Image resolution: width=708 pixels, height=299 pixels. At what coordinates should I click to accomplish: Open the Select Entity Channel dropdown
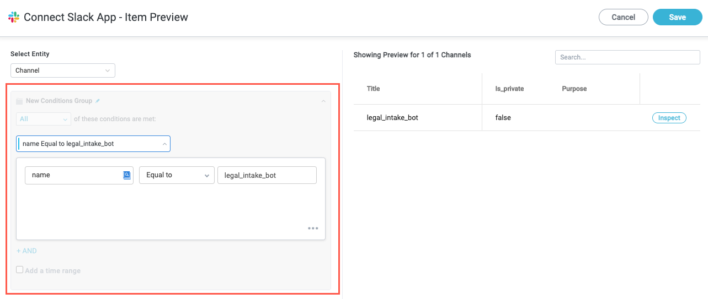[62, 70]
